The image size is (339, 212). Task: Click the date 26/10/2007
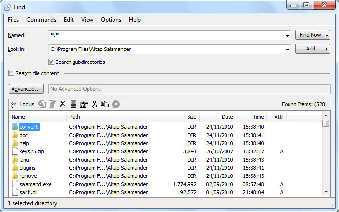[x=219, y=151]
